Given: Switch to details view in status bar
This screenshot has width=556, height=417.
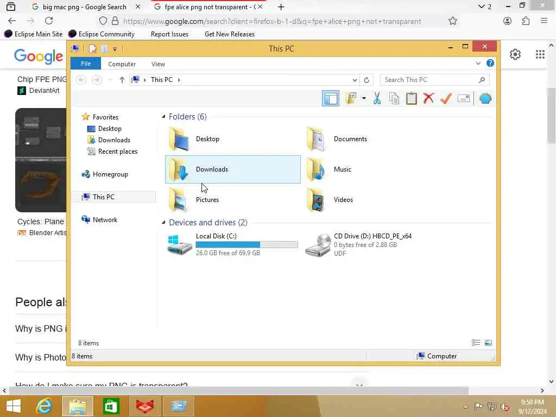Looking at the screenshot, I should pyautogui.click(x=476, y=343).
